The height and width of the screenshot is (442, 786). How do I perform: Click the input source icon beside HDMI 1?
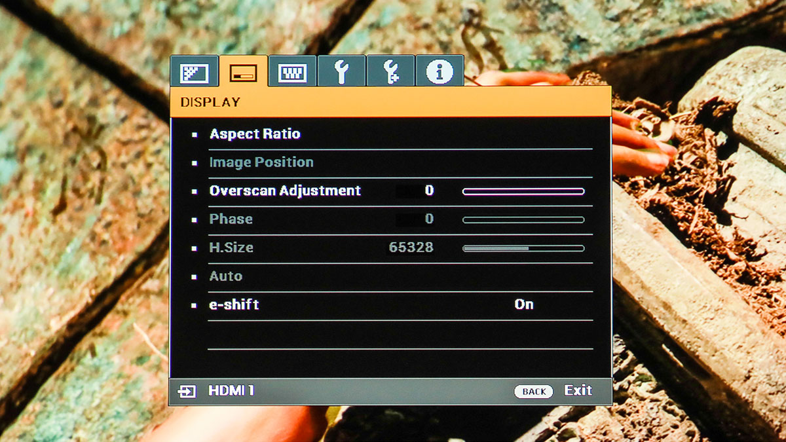(x=187, y=392)
